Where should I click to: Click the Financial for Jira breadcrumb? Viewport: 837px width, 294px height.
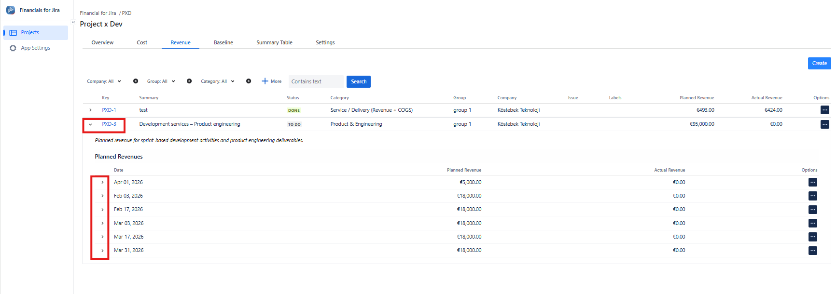coord(98,13)
